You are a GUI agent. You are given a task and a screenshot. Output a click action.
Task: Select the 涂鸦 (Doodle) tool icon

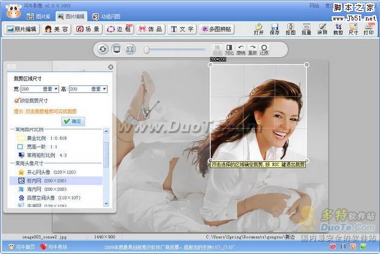point(322,29)
